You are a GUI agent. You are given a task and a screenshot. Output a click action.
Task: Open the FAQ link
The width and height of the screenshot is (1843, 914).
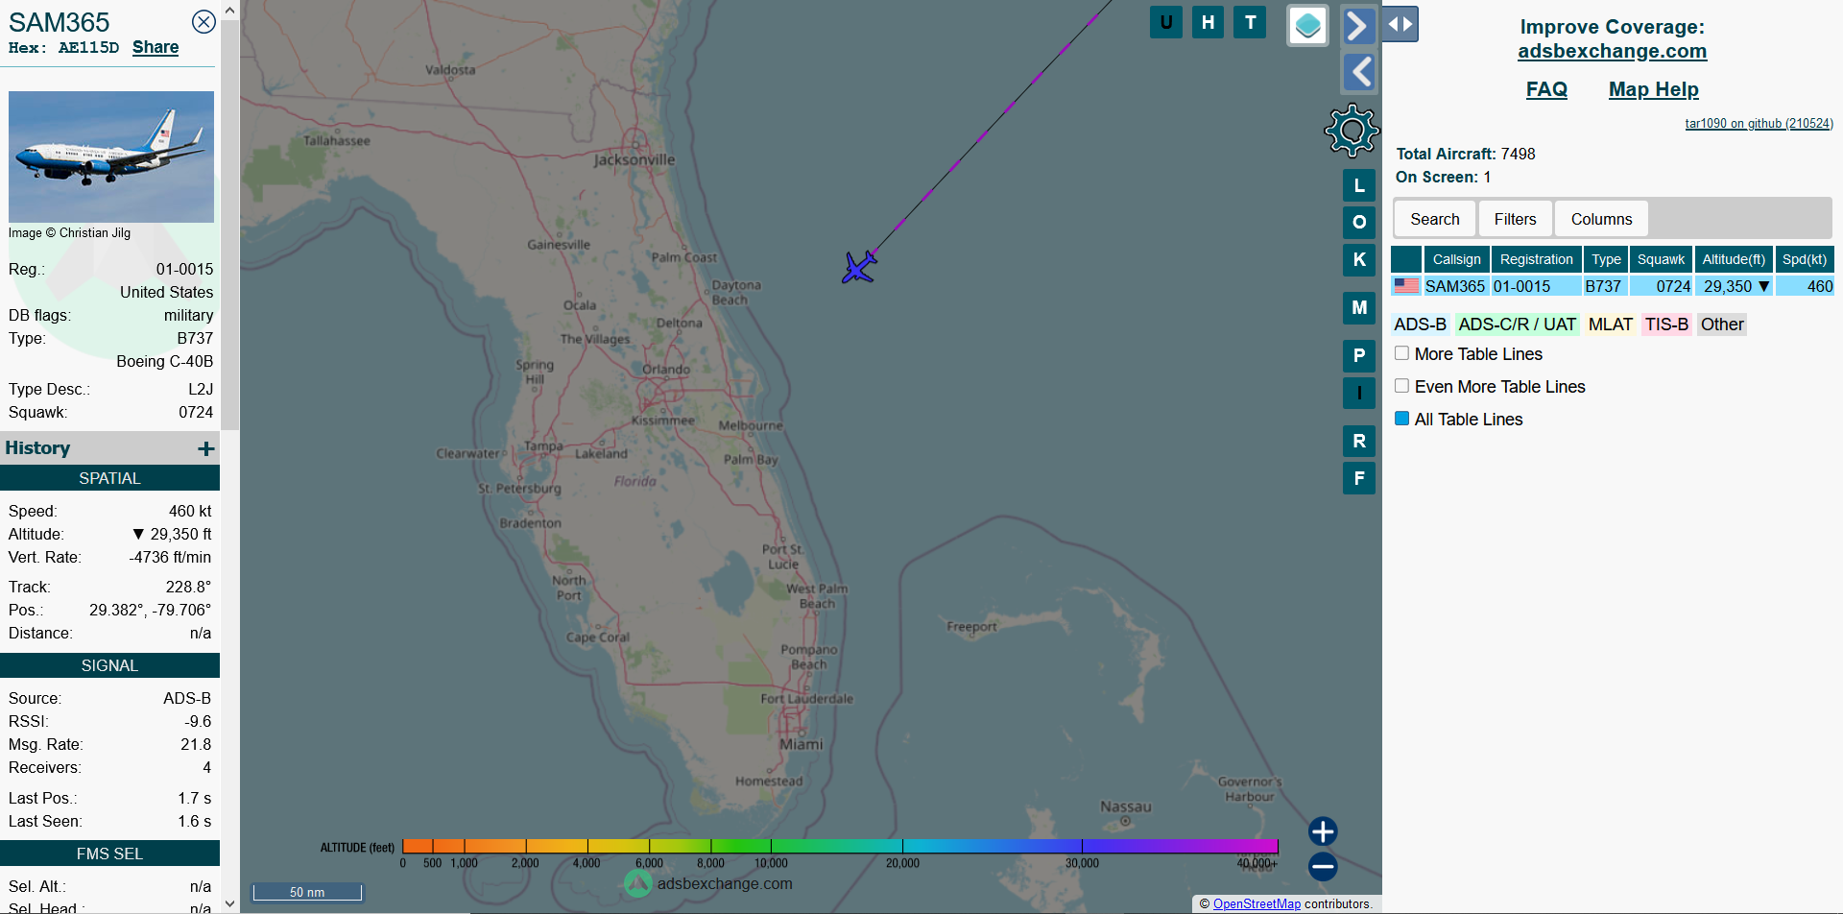pos(1546,89)
